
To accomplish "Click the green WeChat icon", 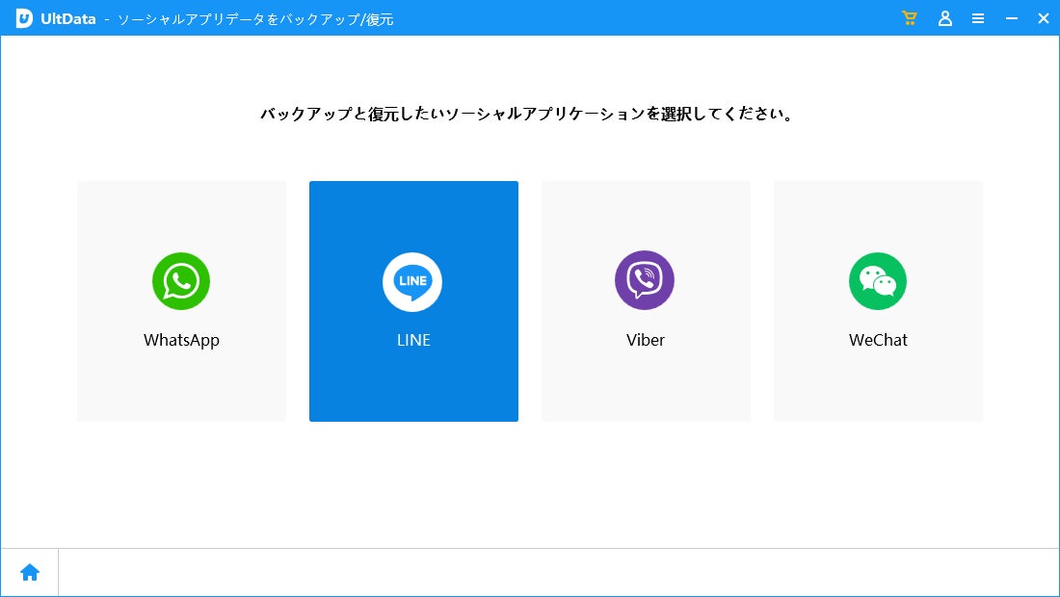I will tap(878, 281).
